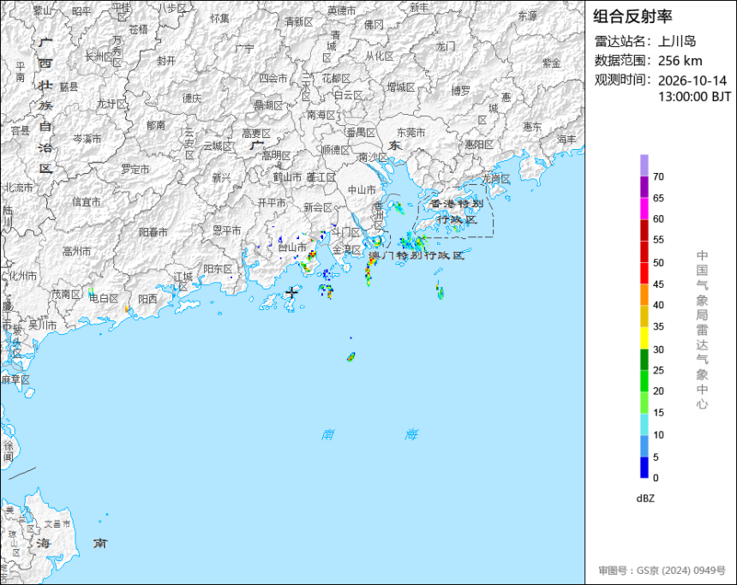Click the 惠阳区 map label
This screenshot has height=585, width=737.
pyautogui.click(x=479, y=145)
